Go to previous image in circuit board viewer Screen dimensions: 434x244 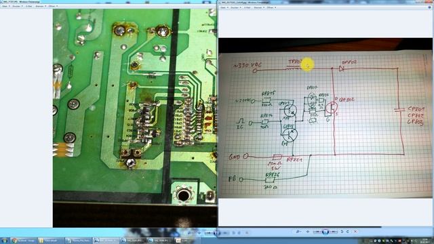(210, 233)
